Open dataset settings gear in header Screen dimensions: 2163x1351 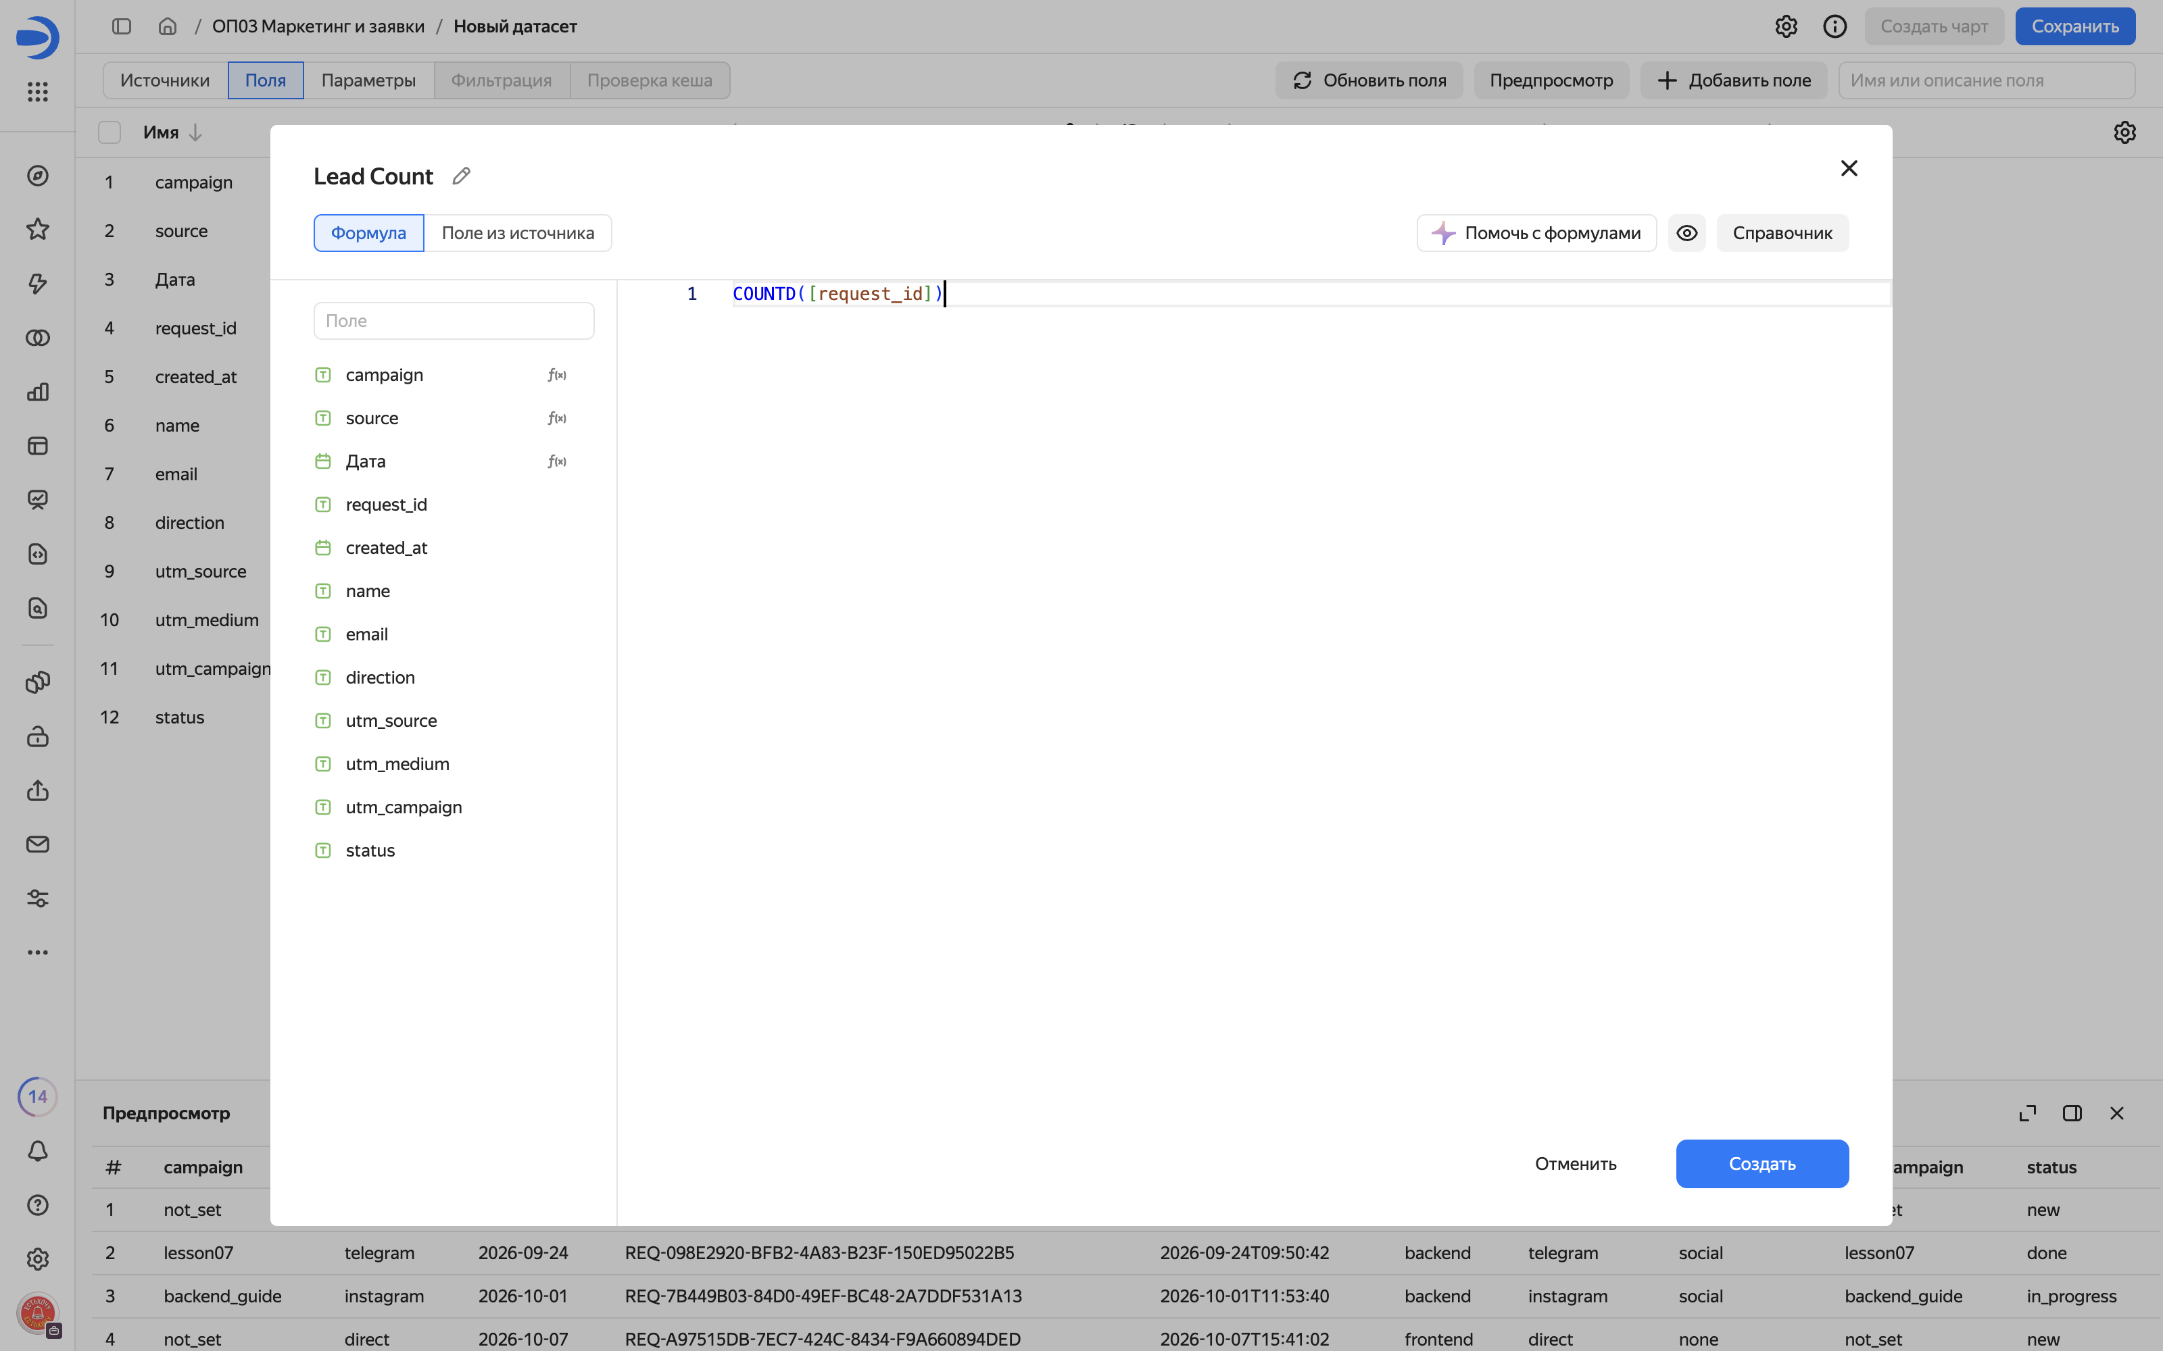point(1786,26)
